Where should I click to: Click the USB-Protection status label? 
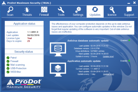18,68
